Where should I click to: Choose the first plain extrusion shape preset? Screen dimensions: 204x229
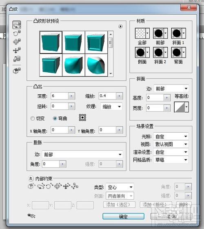[51, 42]
